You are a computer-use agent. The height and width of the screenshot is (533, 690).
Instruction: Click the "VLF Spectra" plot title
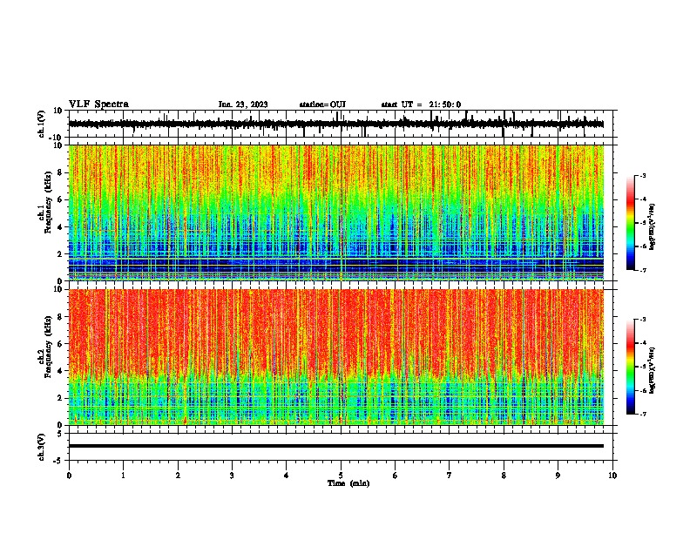coord(98,105)
